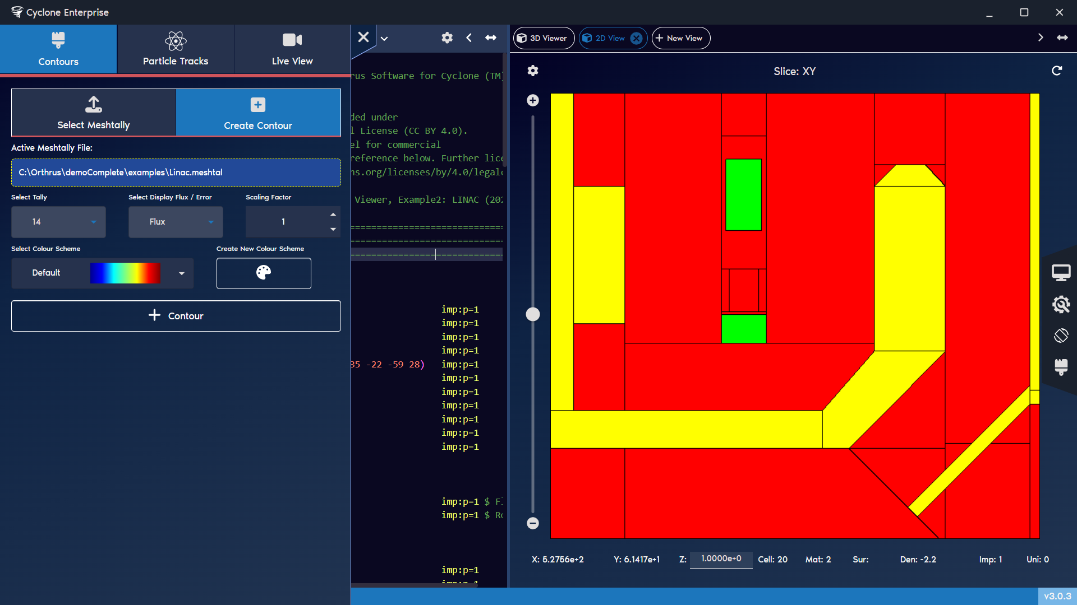The width and height of the screenshot is (1077, 605).
Task: Rotate the slice orientation via sidebar icon
Action: coord(1062,336)
